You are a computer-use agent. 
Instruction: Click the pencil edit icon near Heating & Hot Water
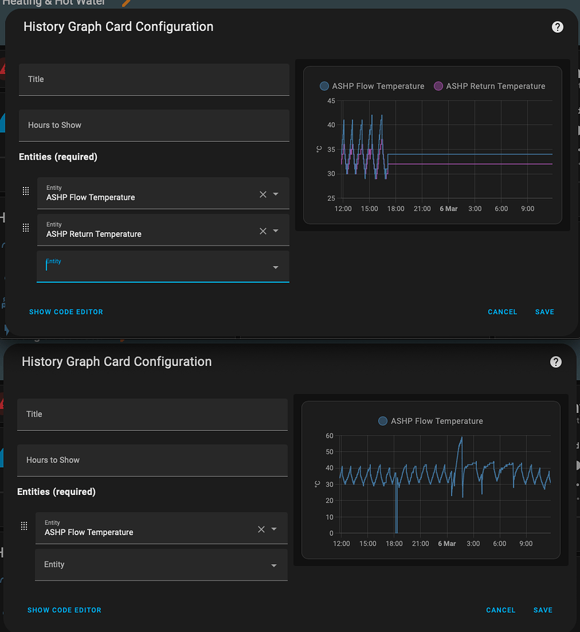pyautogui.click(x=126, y=3)
